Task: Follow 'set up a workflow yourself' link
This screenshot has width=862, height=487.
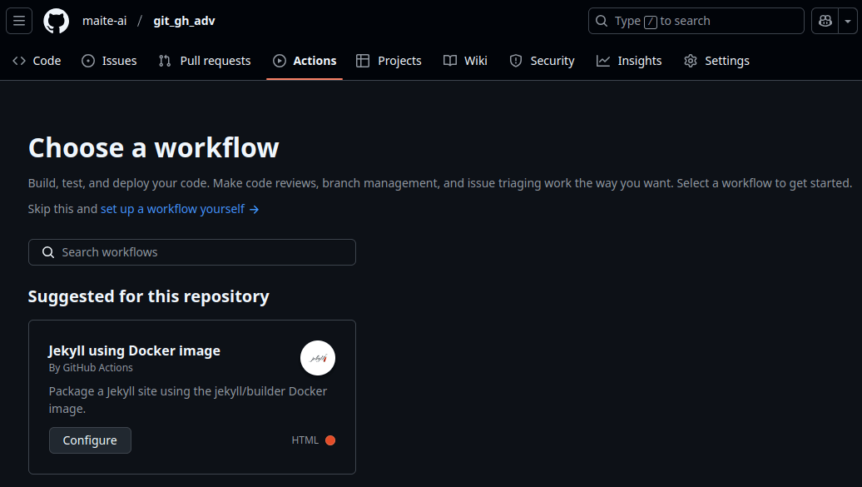Action: (x=180, y=209)
